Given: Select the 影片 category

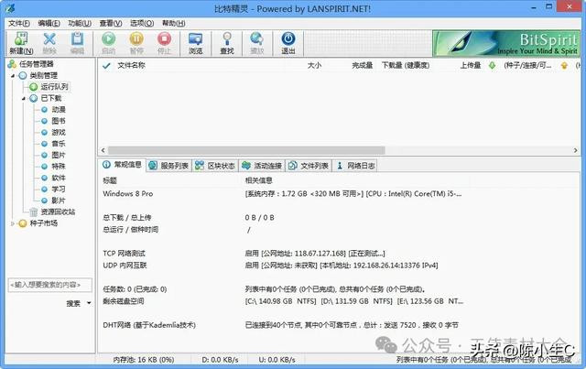Looking at the screenshot, I should point(59,201).
